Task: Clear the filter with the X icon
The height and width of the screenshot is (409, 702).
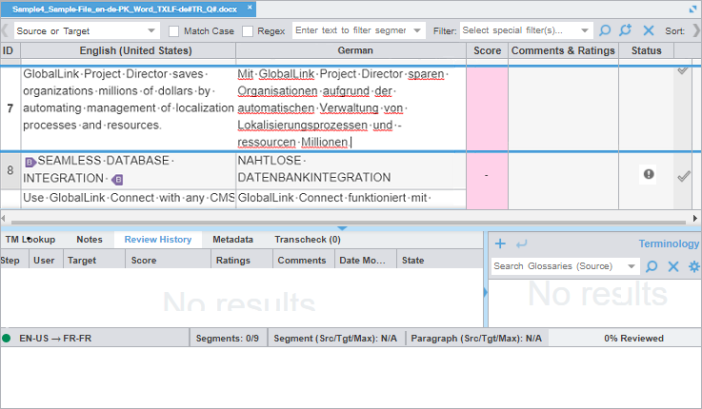Action: click(x=649, y=30)
